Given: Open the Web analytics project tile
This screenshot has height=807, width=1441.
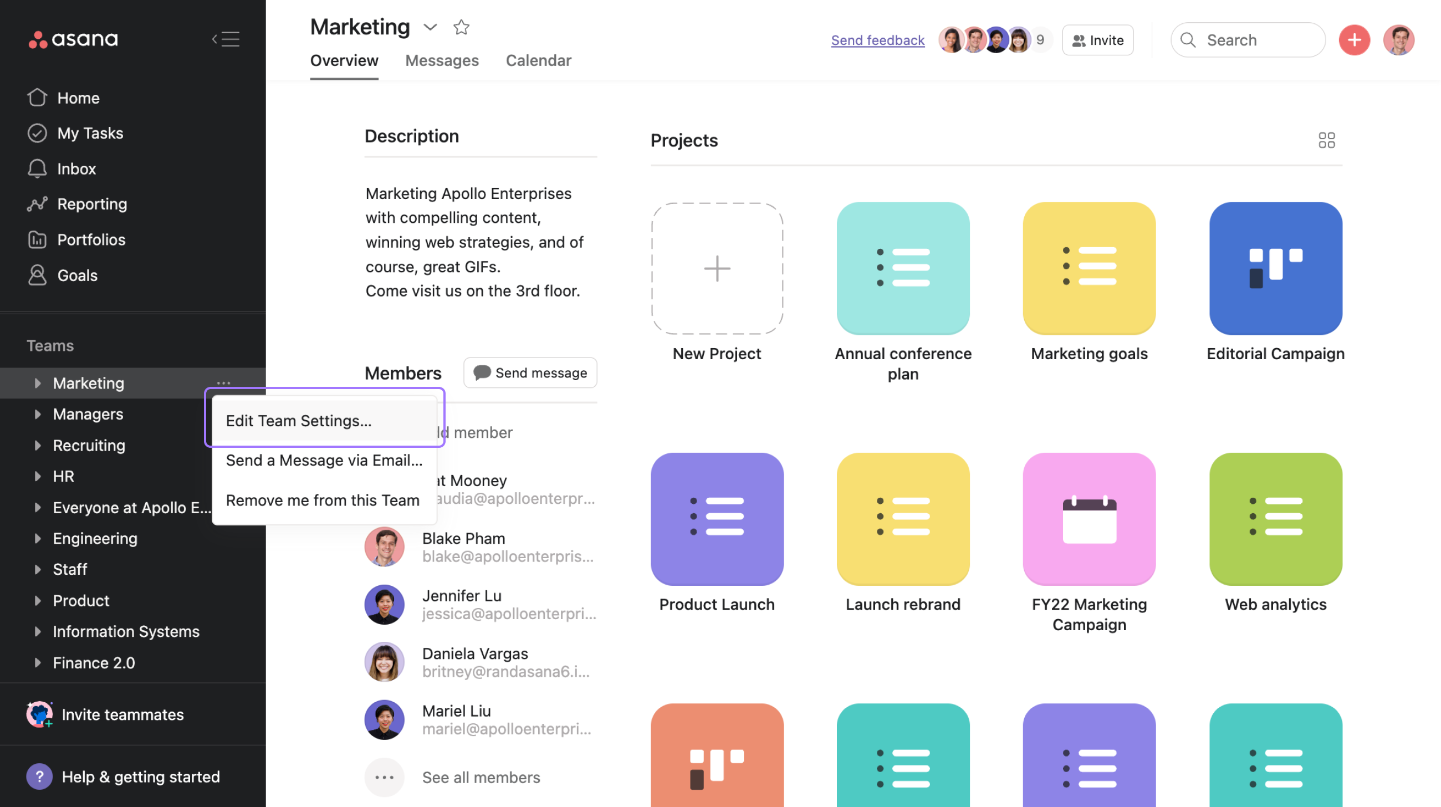Looking at the screenshot, I should pyautogui.click(x=1275, y=519).
